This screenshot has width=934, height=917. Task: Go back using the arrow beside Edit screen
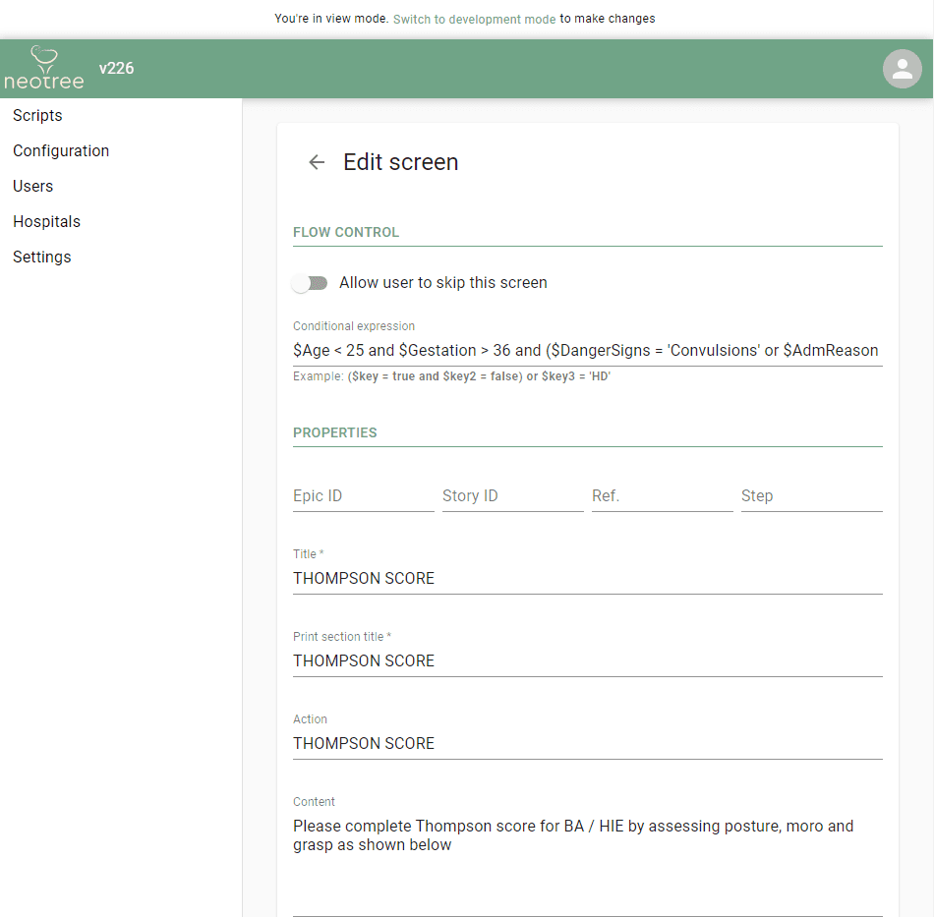pos(317,162)
